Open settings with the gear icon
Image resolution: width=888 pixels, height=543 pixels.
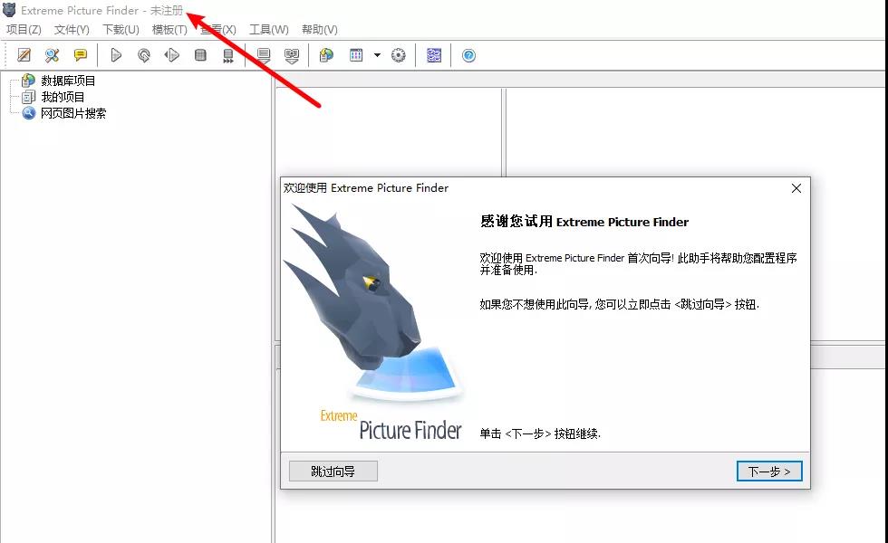click(x=399, y=55)
